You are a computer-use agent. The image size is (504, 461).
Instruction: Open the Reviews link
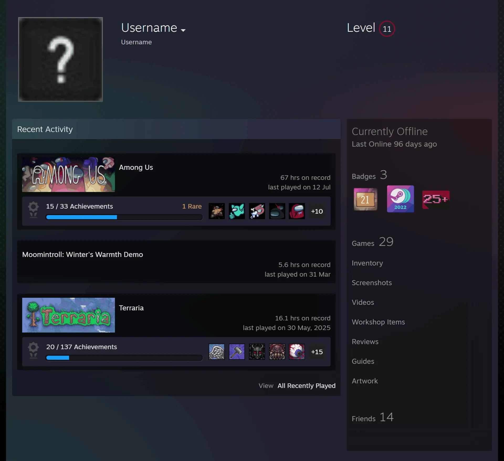(x=365, y=342)
